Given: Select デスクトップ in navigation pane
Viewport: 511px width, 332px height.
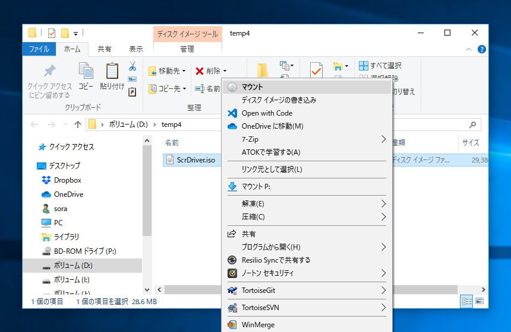Looking at the screenshot, I should click(65, 165).
